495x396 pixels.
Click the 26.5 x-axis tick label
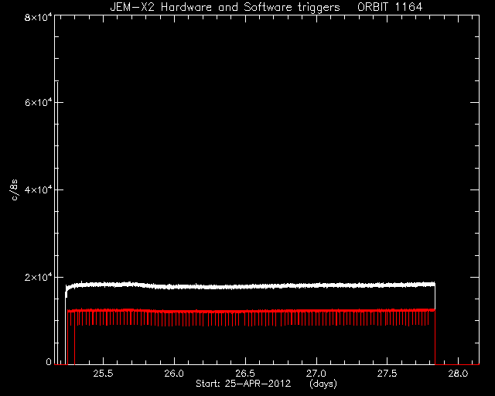coord(245,374)
